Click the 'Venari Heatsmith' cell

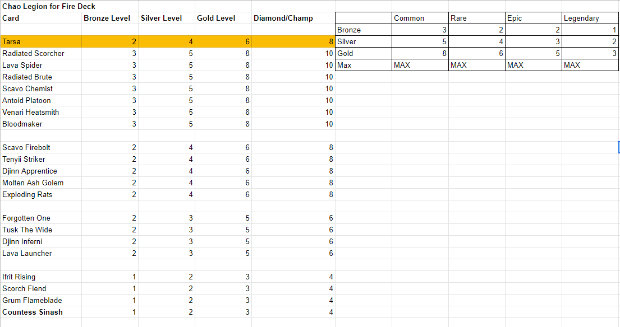pos(41,112)
